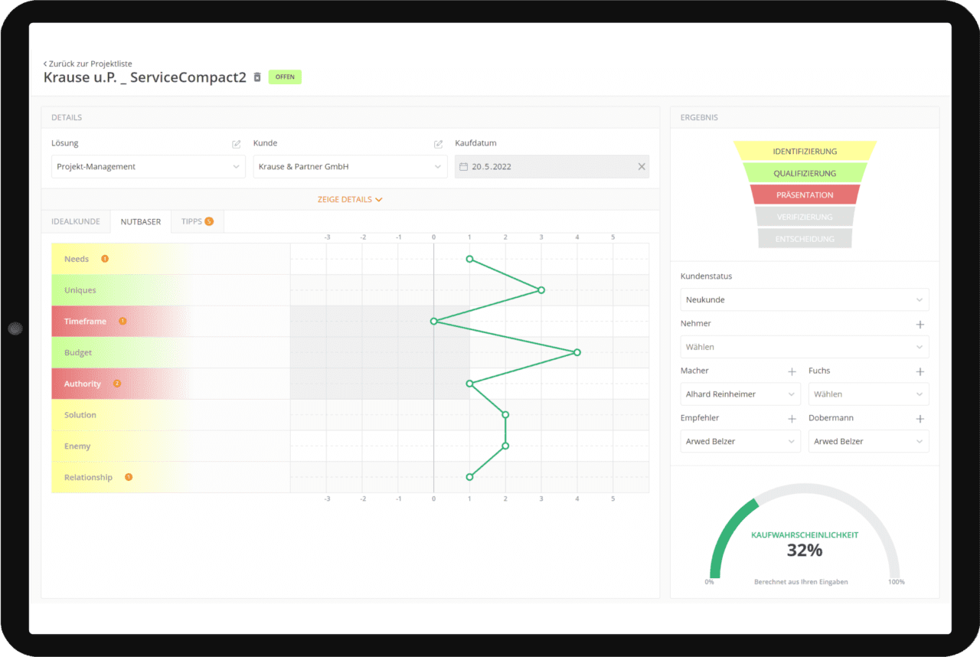Open the Kundenstatus dropdown showing Neukunde
980x657 pixels.
tap(804, 299)
